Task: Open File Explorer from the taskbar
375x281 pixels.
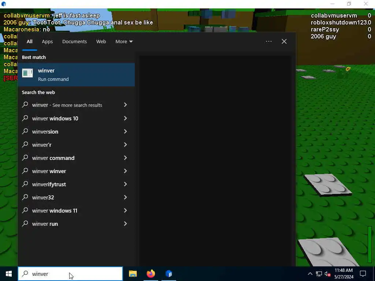Action: tap(133, 274)
